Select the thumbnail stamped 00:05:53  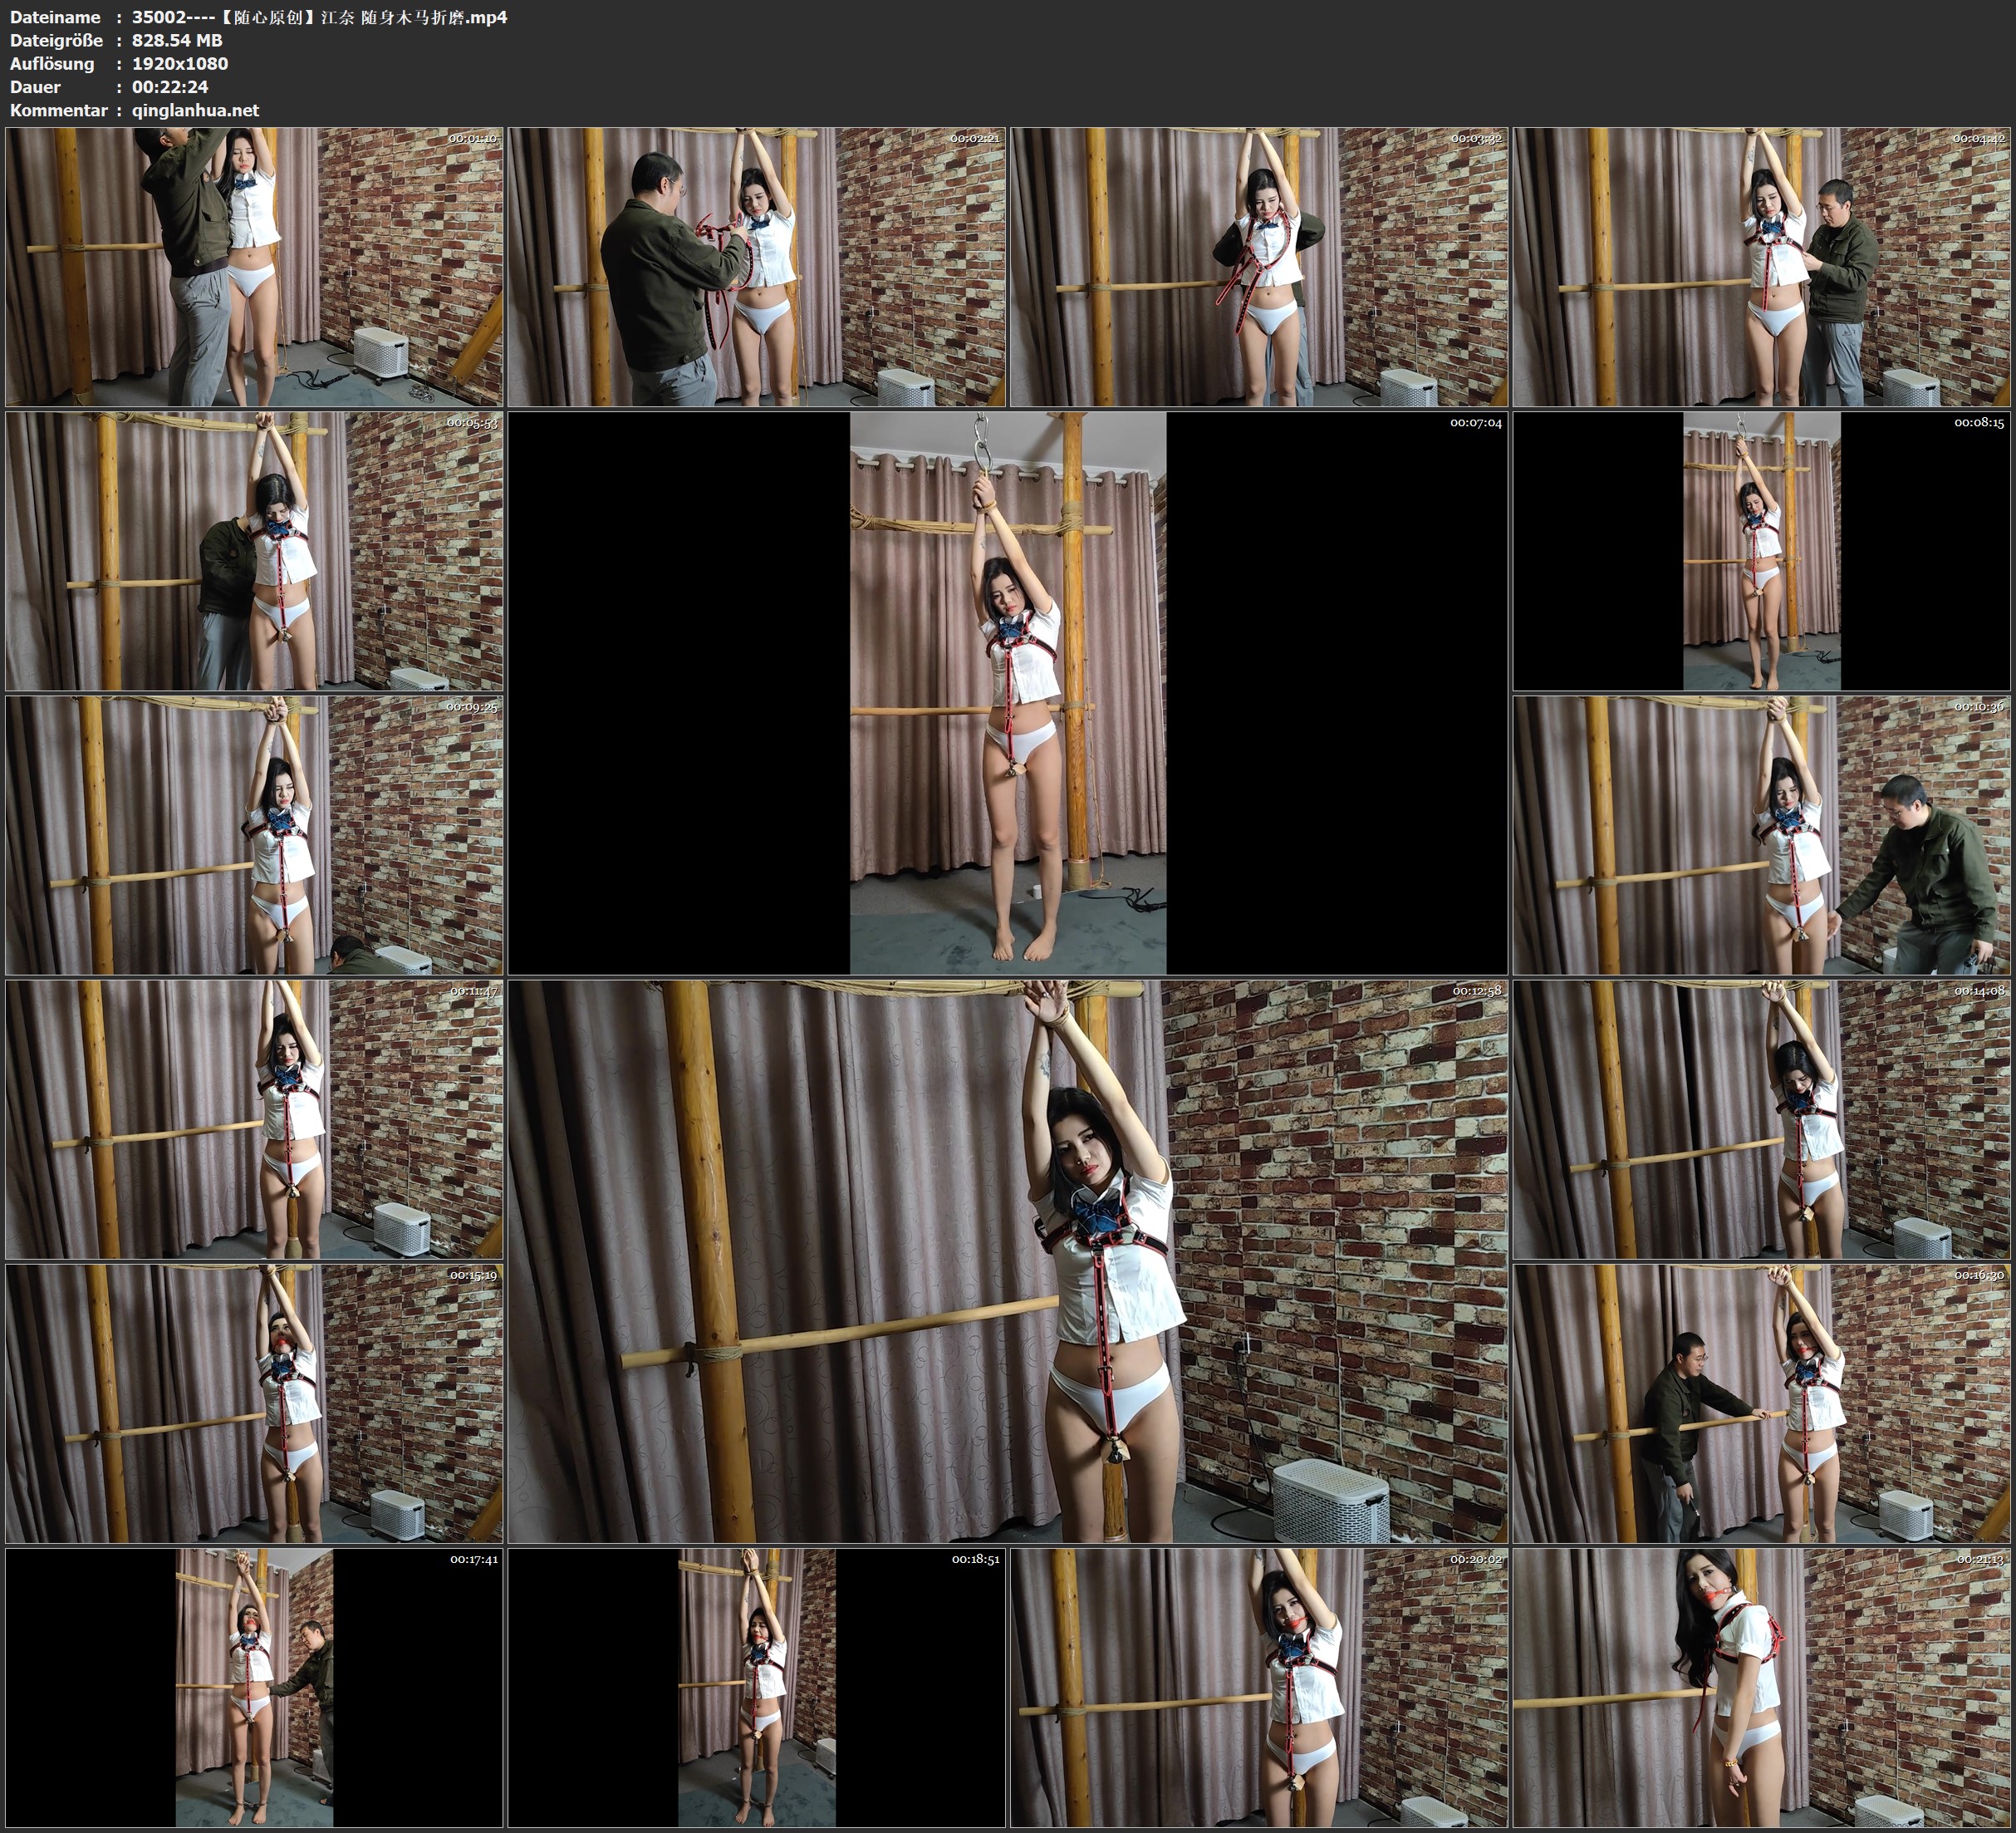(x=254, y=551)
